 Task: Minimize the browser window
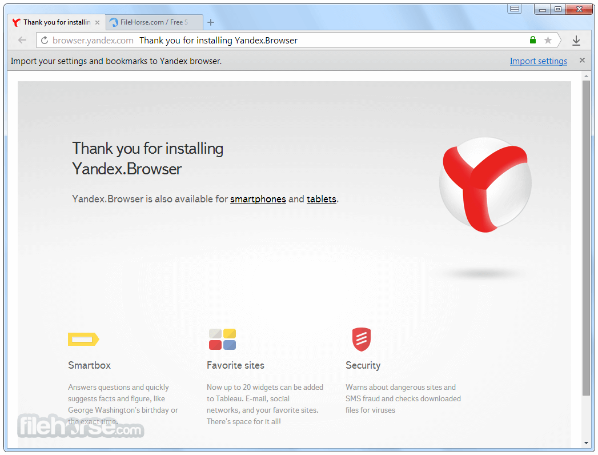click(543, 9)
